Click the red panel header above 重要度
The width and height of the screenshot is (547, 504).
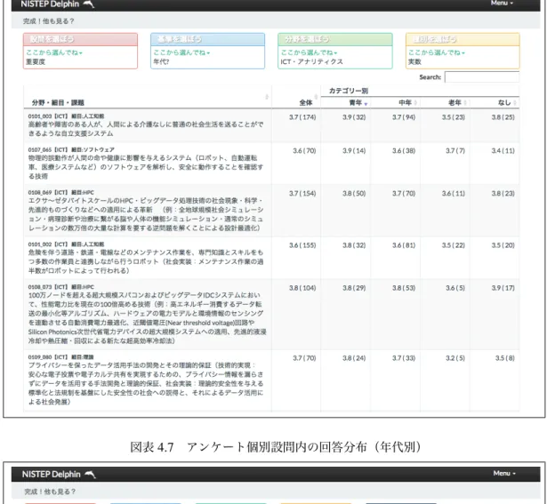coord(80,39)
